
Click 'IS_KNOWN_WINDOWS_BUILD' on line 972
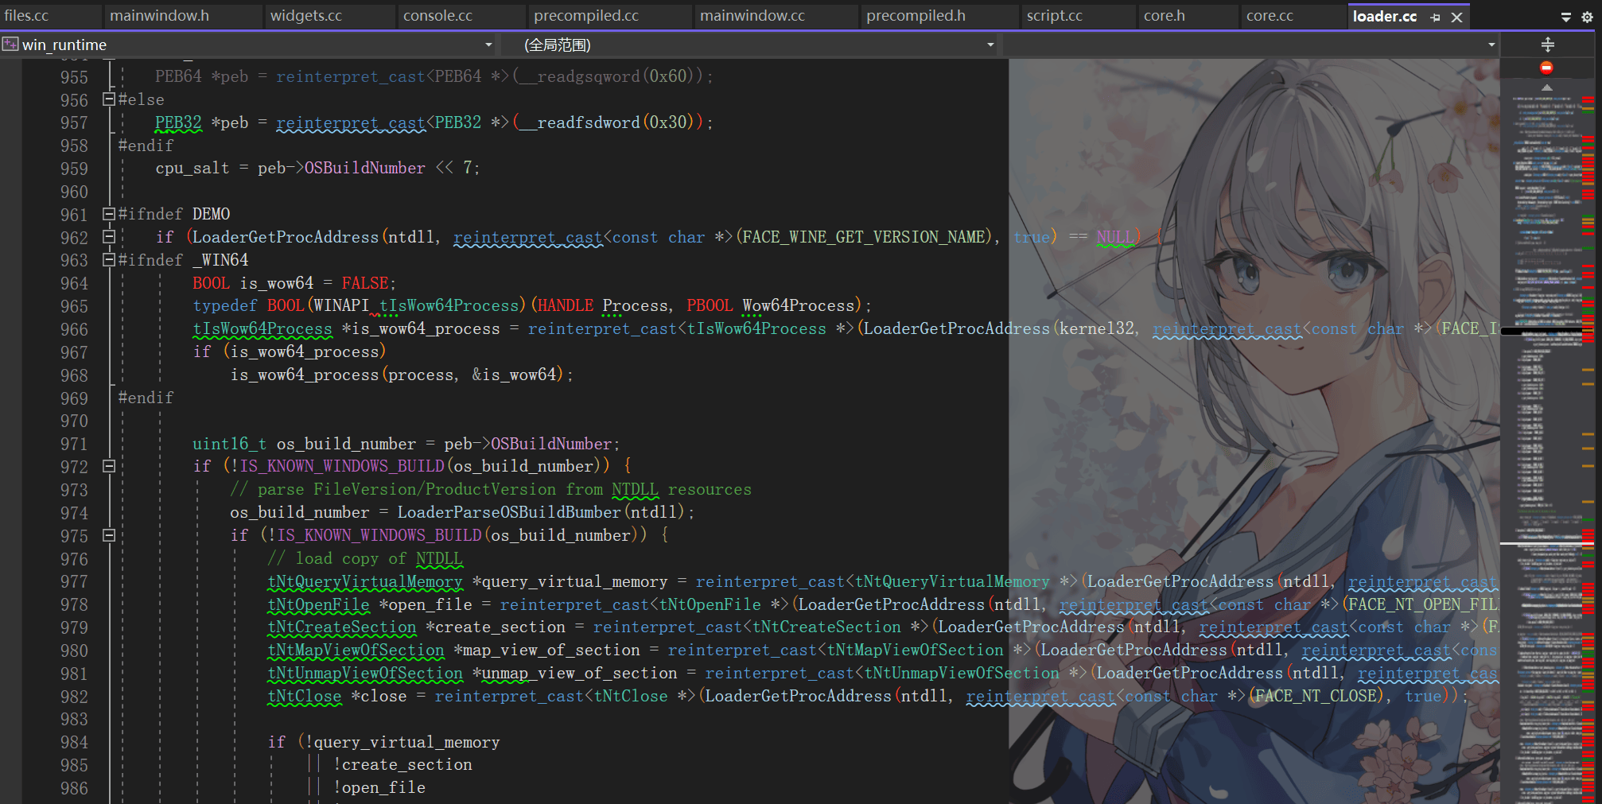pos(343,466)
